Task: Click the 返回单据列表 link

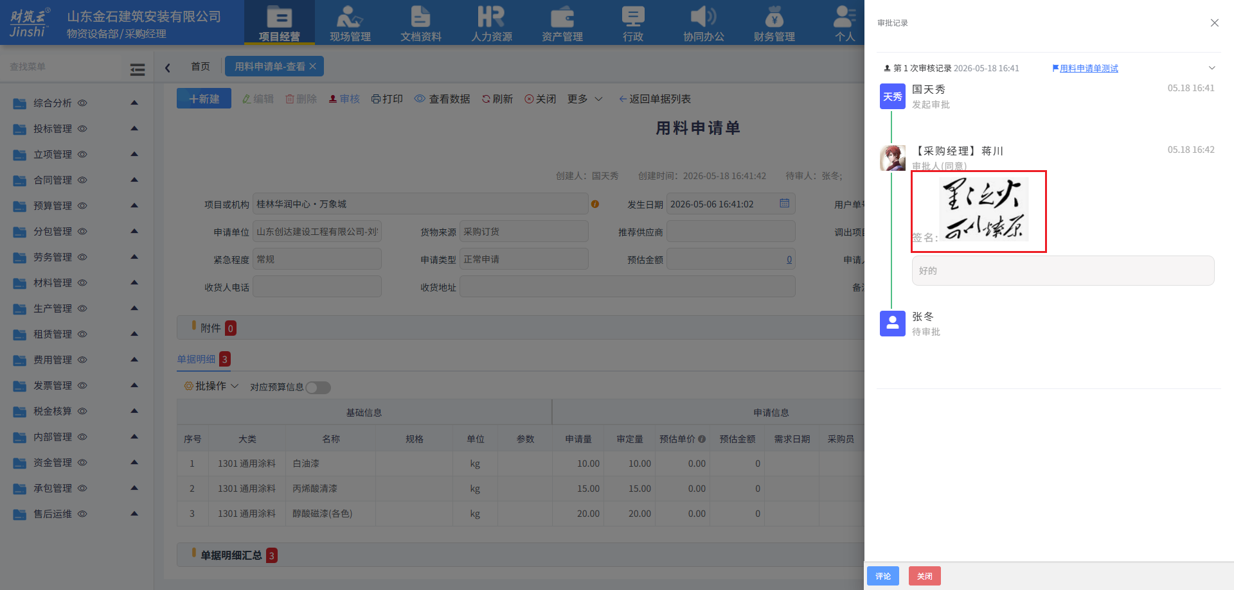Action: coord(655,99)
